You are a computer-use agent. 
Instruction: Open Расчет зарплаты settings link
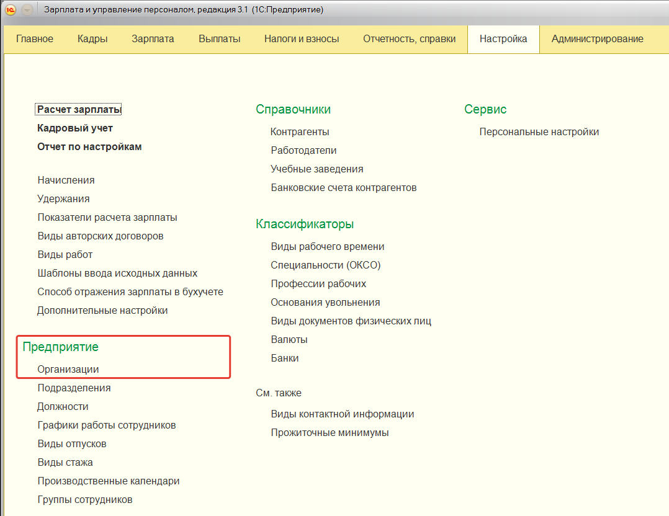(79, 110)
